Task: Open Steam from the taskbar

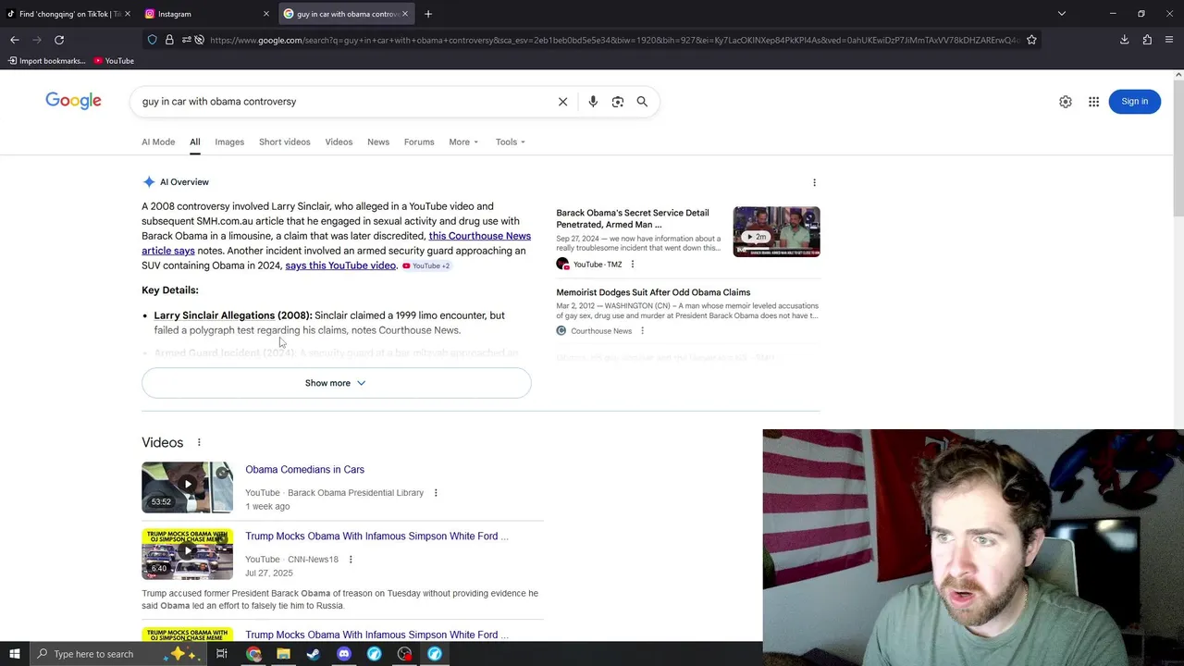Action: point(314,654)
